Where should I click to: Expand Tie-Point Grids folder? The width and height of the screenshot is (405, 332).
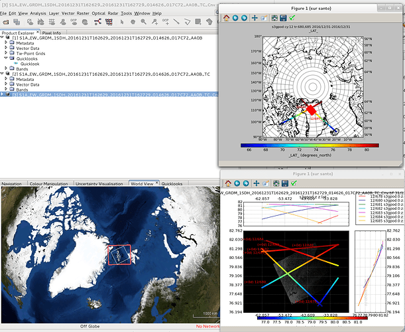click(x=6, y=53)
